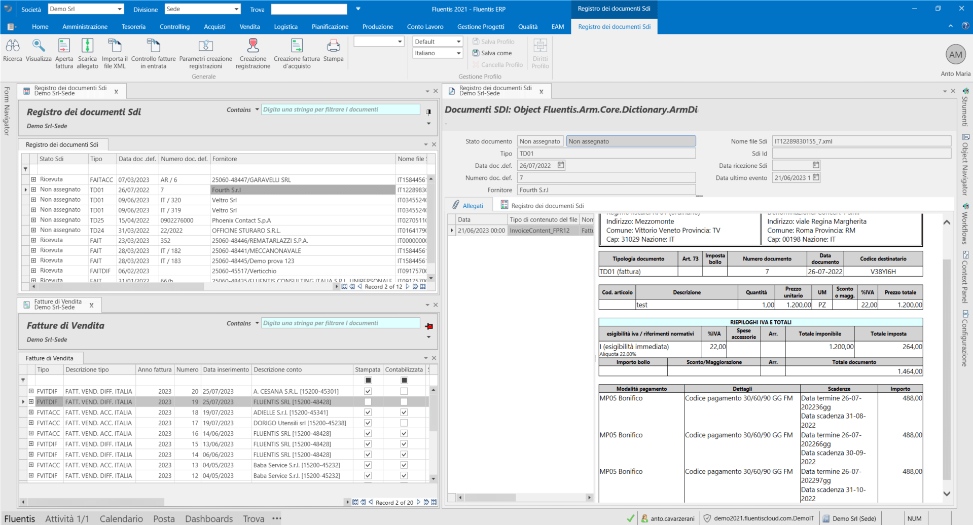
Task: Toggle Stampata filter checkbox in header row
Action: click(369, 380)
